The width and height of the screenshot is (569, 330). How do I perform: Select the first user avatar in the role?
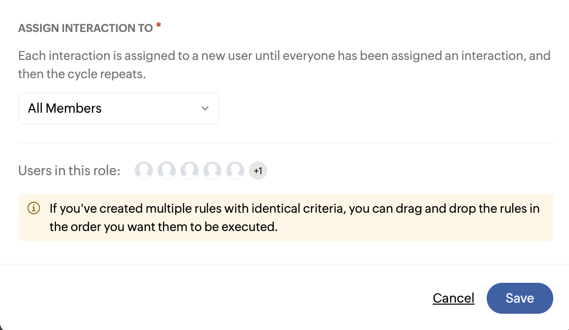[144, 171]
